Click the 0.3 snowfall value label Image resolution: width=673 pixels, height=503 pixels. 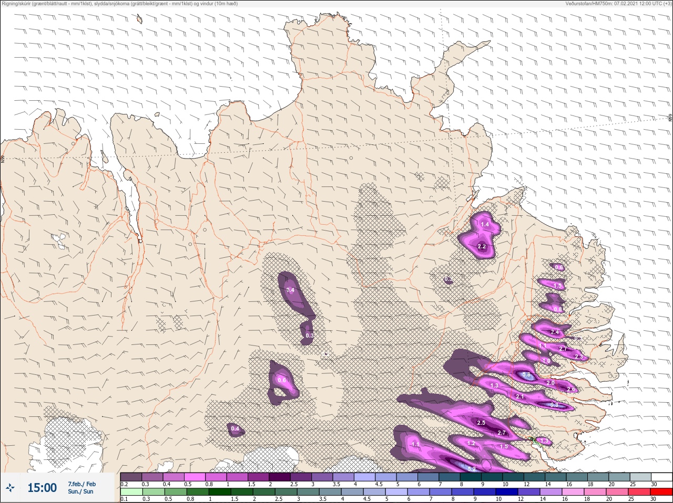pos(309,336)
